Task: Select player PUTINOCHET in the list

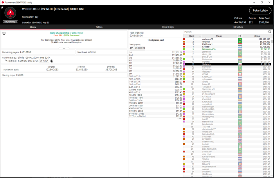Action: (x=227, y=94)
